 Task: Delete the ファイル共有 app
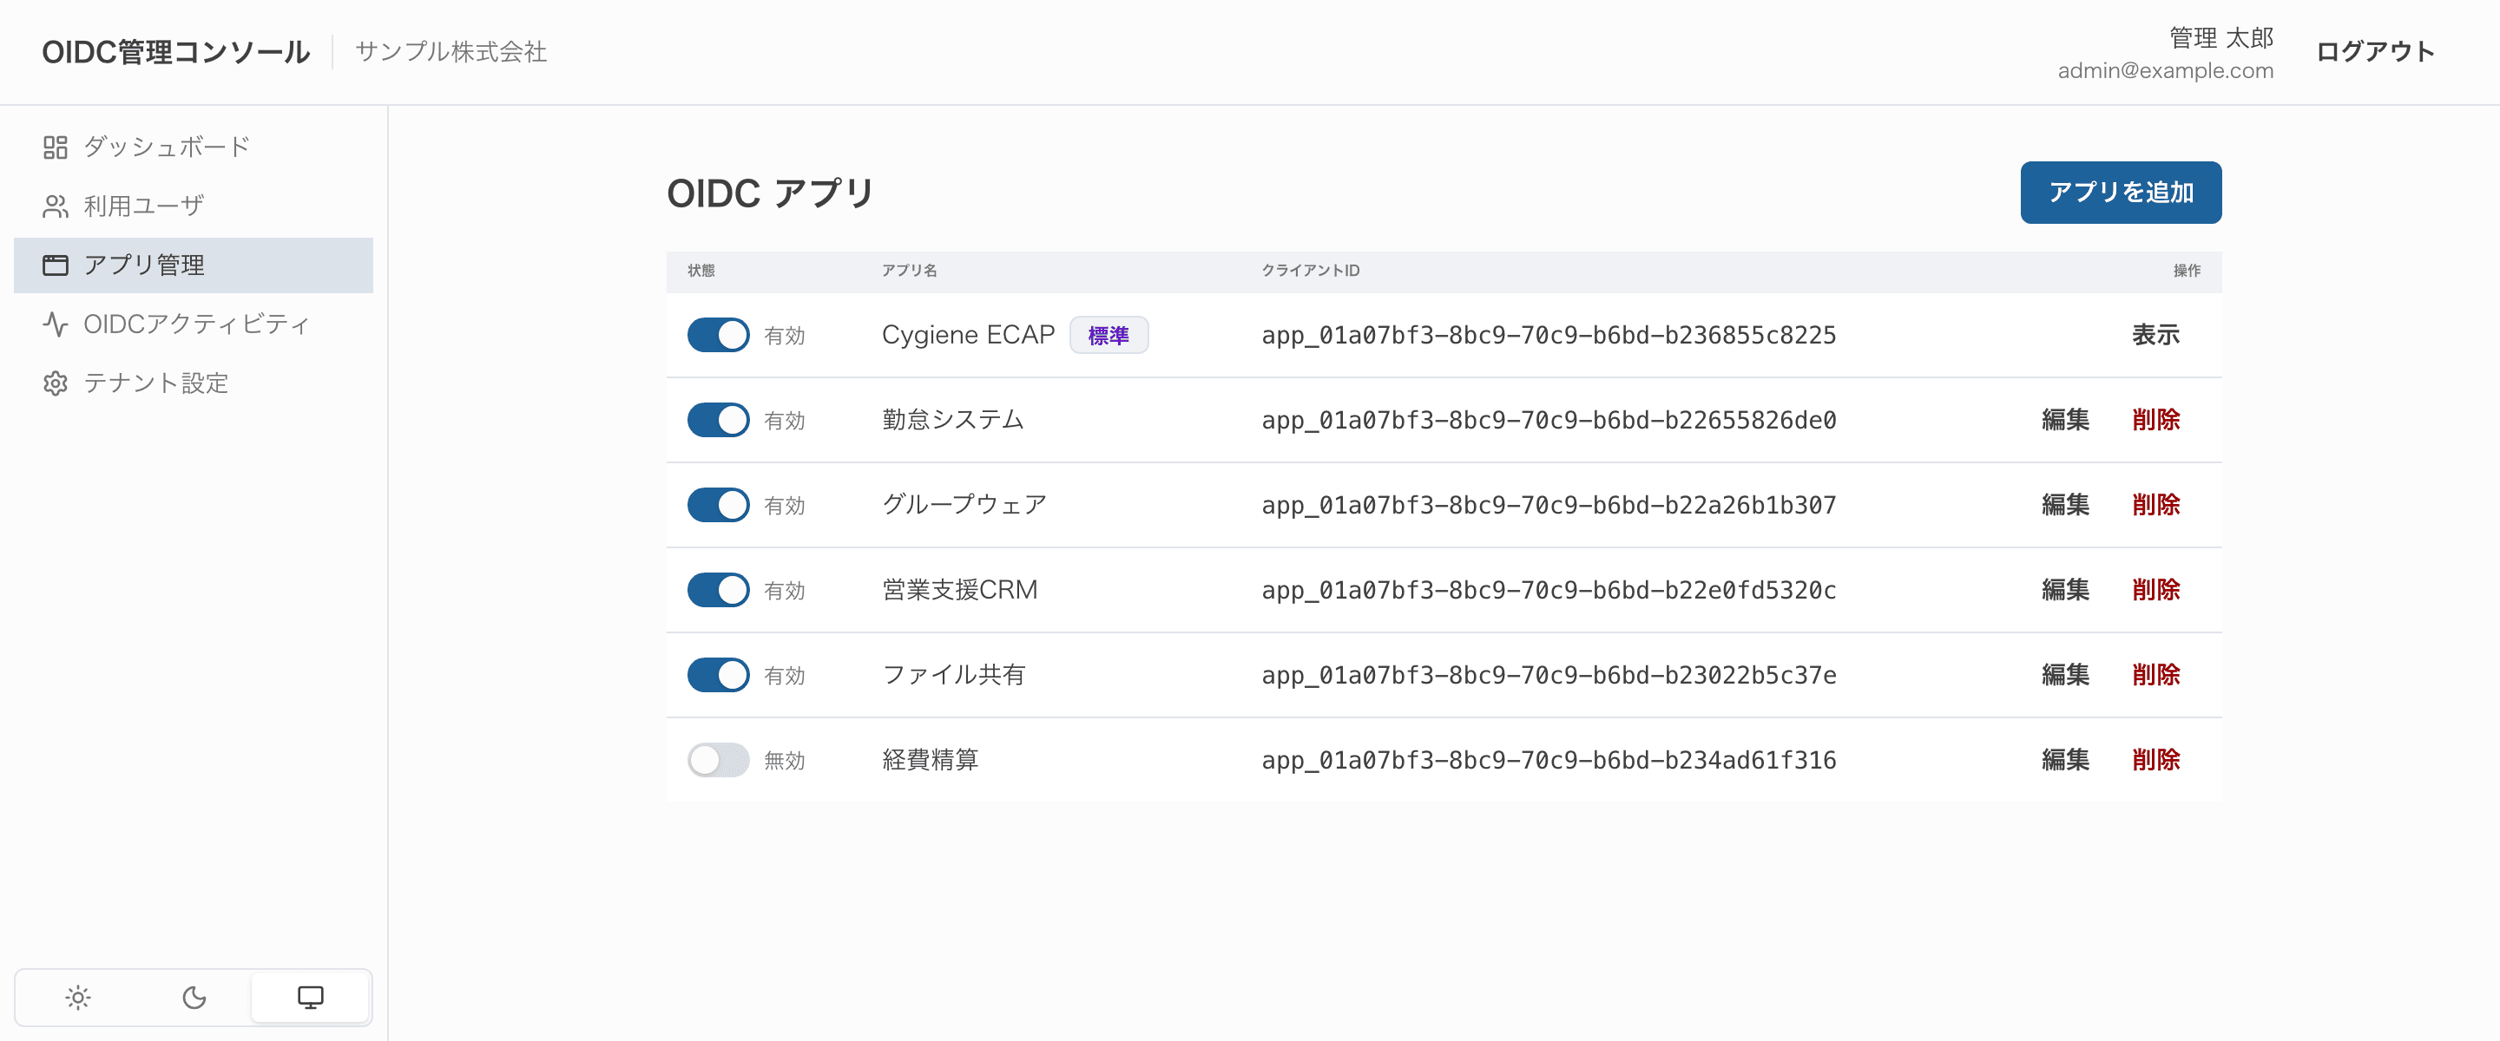click(x=2155, y=674)
